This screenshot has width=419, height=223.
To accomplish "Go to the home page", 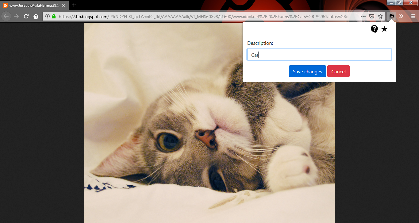I will (36, 16).
